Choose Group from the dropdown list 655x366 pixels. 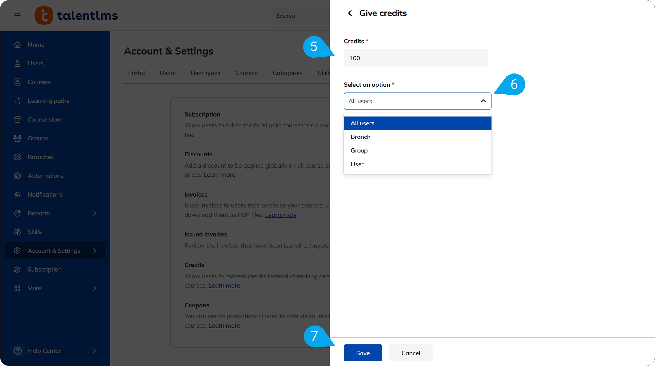pos(359,150)
